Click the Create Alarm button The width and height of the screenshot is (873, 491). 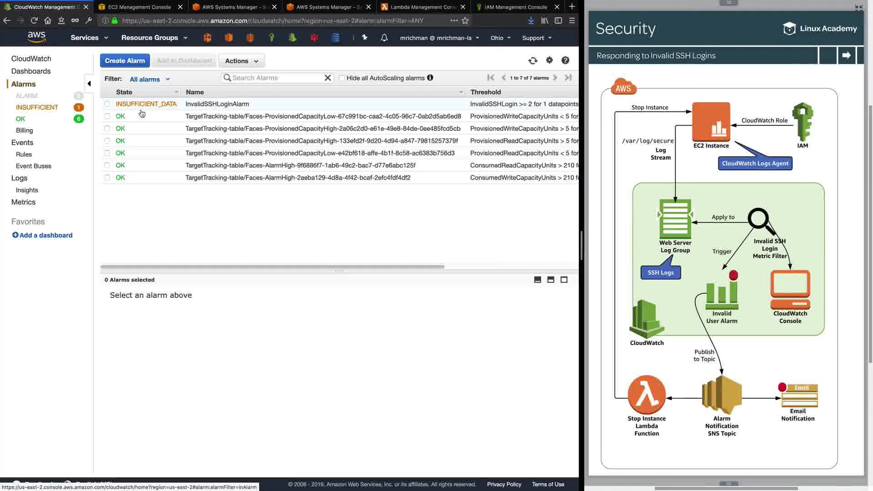125,61
